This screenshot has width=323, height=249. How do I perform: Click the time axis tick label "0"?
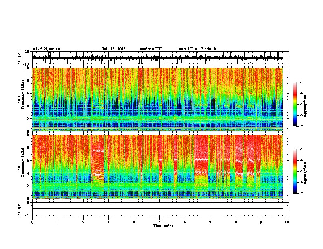(x=32, y=222)
